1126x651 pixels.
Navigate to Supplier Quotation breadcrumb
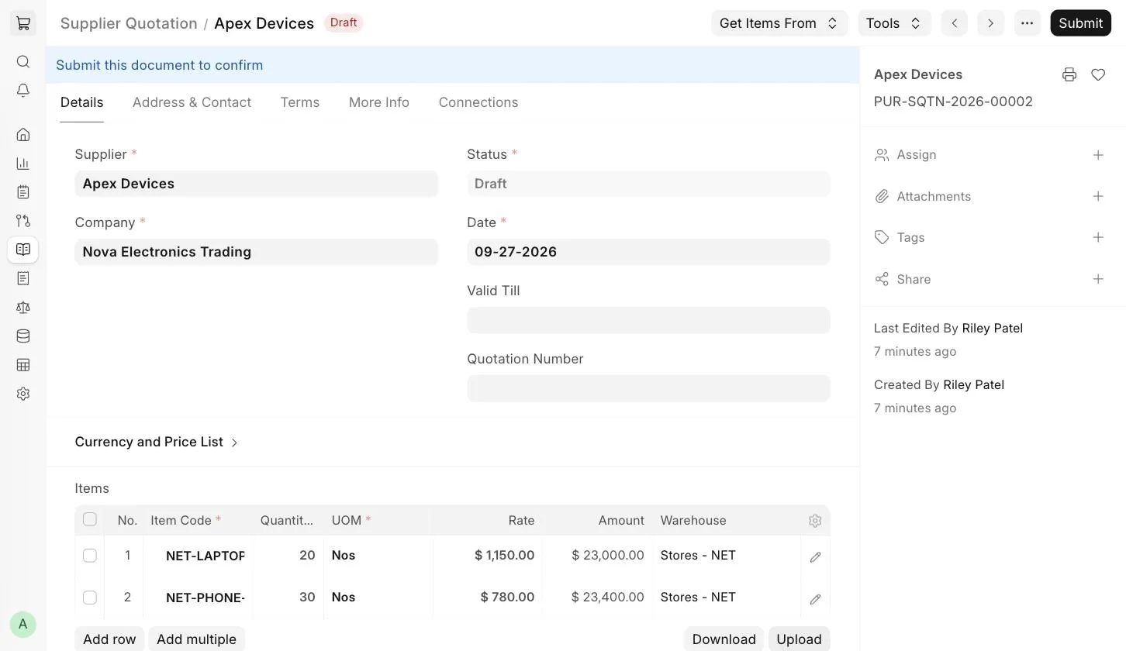click(129, 23)
